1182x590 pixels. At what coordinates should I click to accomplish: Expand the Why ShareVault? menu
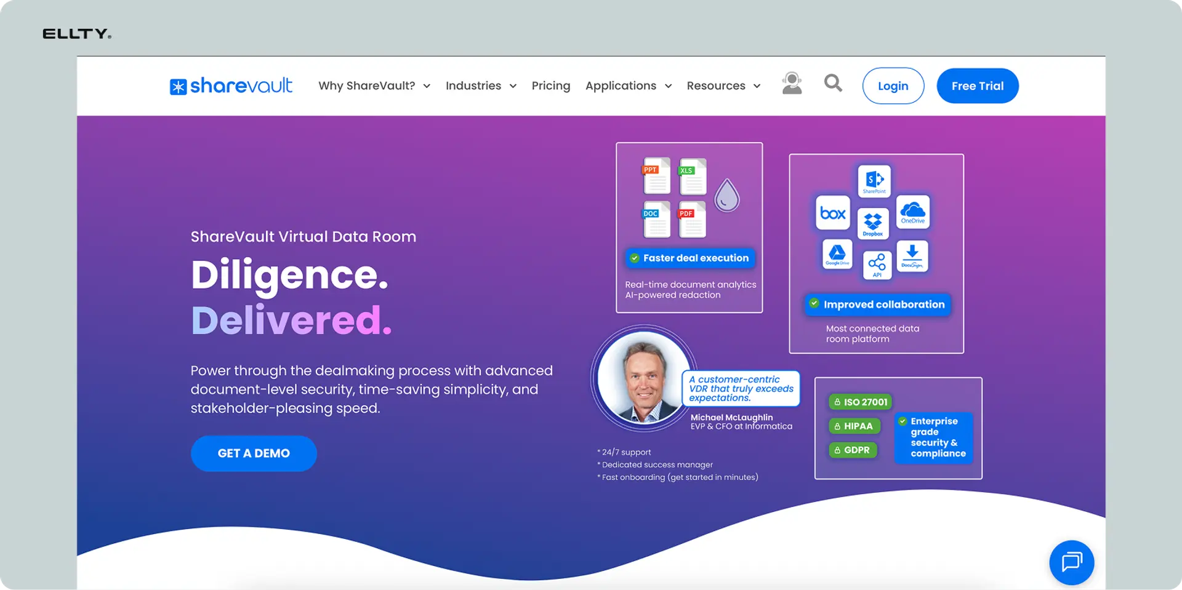[374, 86]
